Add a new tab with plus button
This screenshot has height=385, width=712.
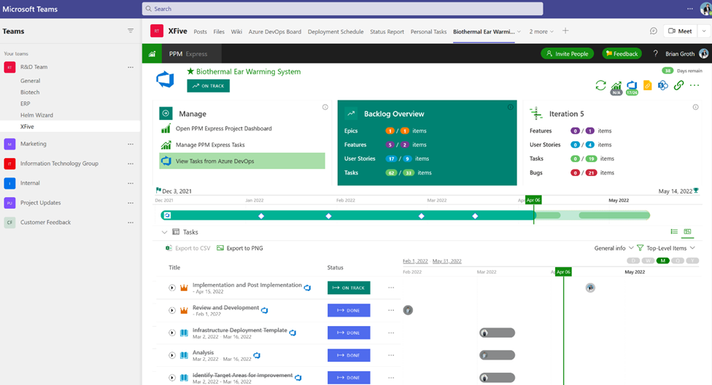pos(565,31)
